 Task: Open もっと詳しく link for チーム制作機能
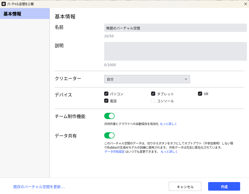coord(168,124)
